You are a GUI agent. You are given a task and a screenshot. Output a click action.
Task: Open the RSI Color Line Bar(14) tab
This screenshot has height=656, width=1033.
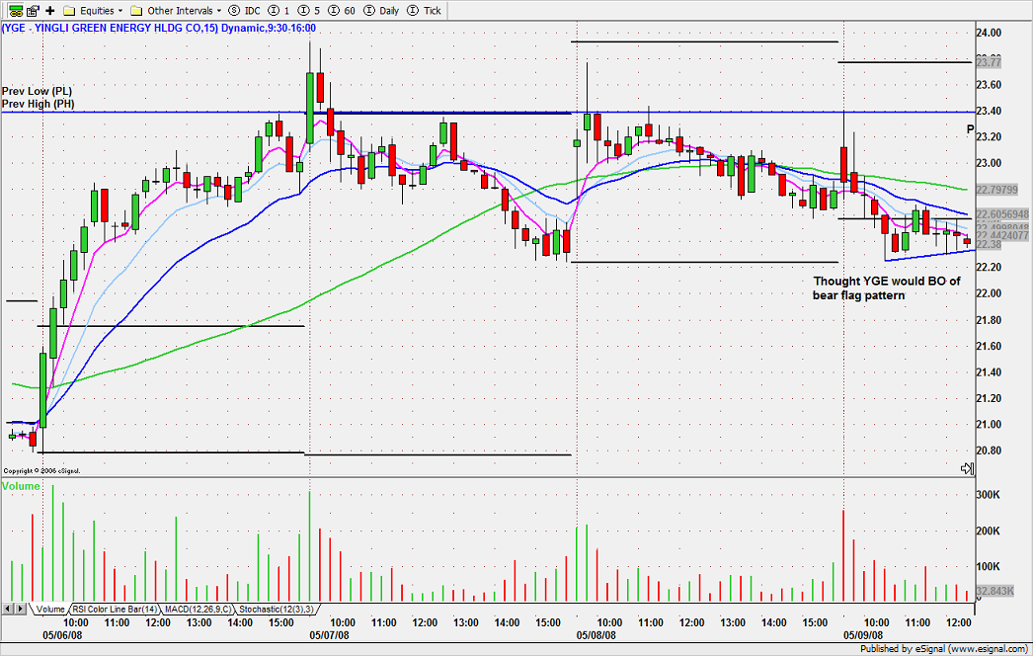(x=115, y=610)
